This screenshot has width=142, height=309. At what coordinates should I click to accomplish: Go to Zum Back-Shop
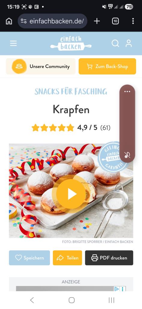[x=107, y=66]
